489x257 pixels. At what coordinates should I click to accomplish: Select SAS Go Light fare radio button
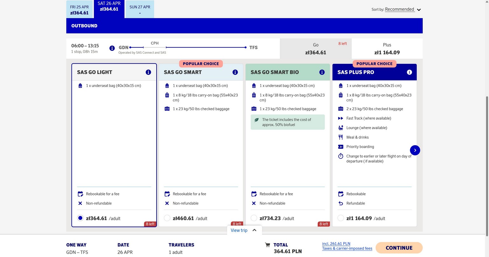[80, 218]
